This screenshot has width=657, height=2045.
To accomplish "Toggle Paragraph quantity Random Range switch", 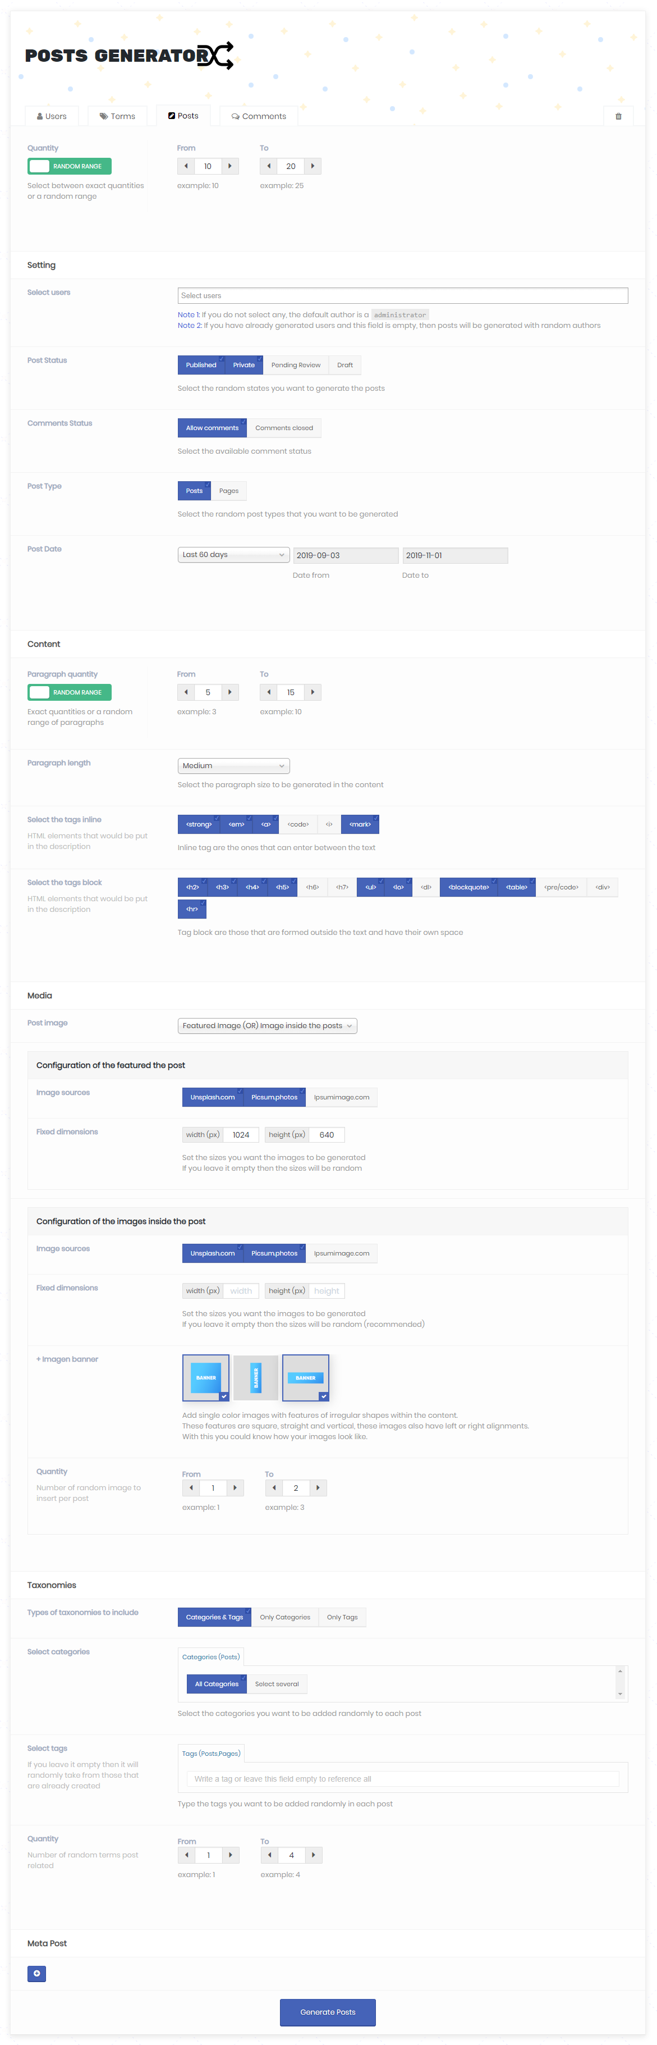I will tap(69, 692).
